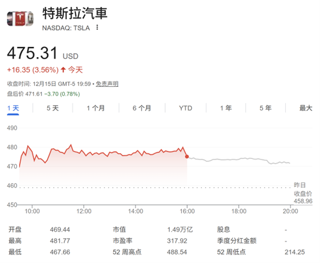The height and width of the screenshot is (263, 320).
Task: Open the 1 年 chart tab
Action: [226, 108]
